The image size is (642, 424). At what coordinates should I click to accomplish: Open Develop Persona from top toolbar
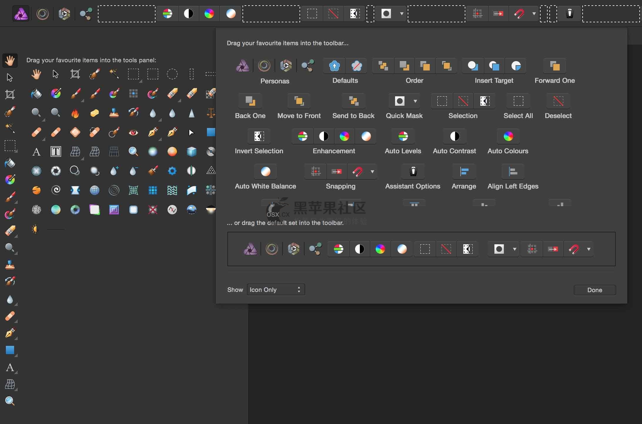point(64,14)
